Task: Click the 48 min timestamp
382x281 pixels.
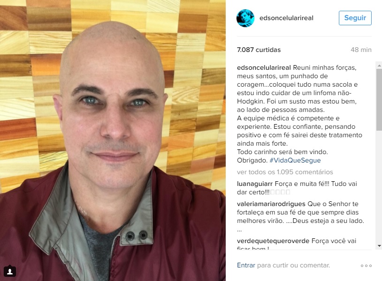Action: [x=361, y=50]
